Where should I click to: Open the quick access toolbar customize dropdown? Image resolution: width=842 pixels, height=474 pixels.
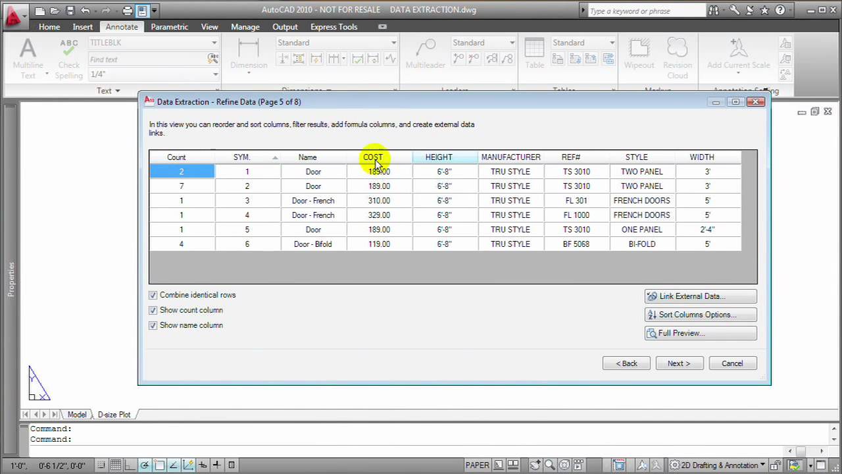(155, 11)
